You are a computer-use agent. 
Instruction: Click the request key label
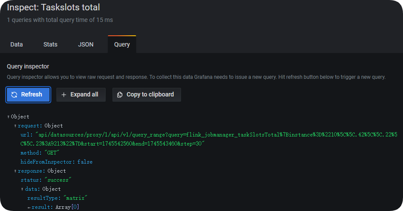[30, 126]
